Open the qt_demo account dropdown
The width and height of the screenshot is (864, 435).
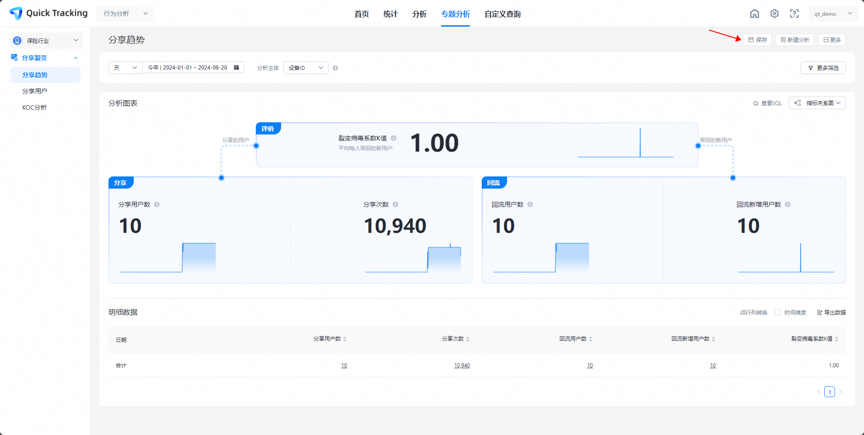coord(833,14)
